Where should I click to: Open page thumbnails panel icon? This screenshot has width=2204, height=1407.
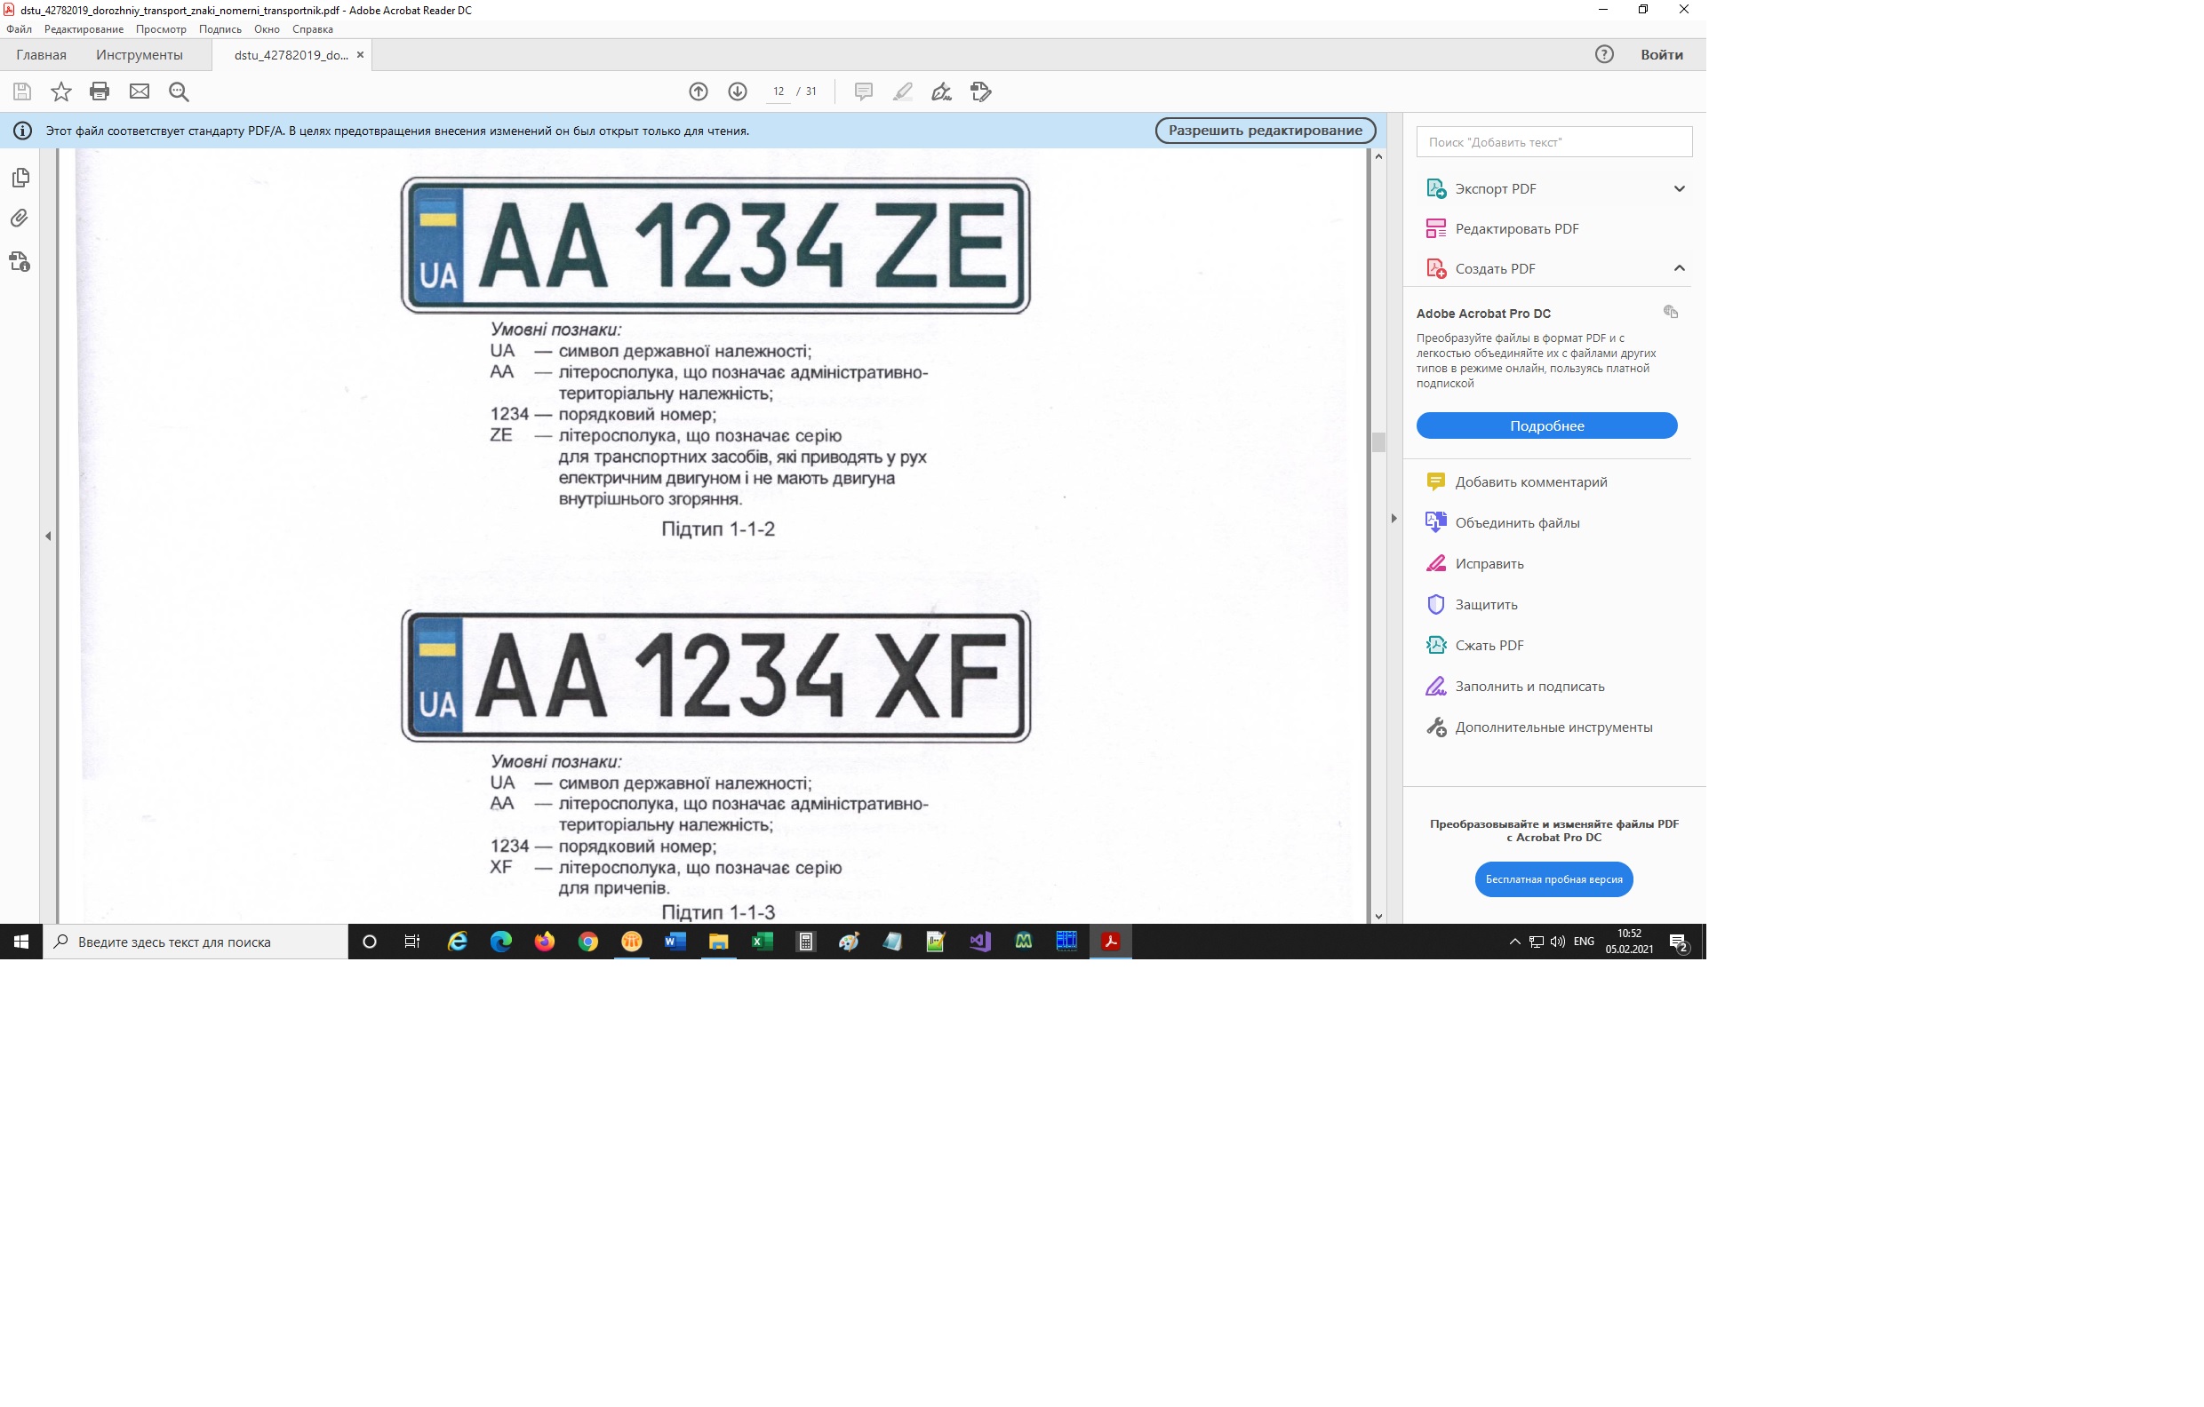click(20, 178)
